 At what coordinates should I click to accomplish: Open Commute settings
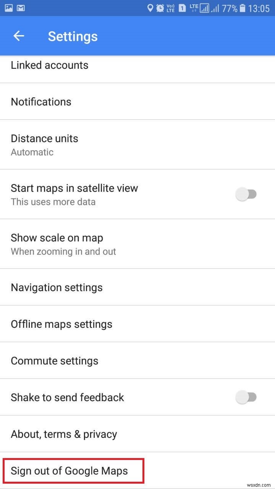[55, 360]
